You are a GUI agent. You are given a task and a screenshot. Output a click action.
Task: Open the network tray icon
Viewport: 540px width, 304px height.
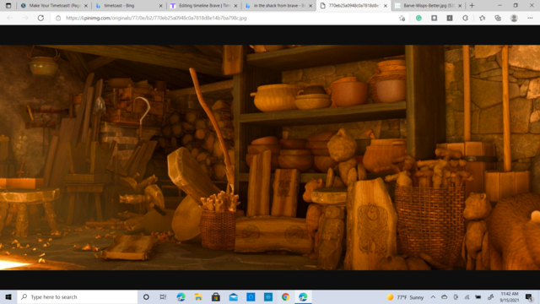point(467,297)
